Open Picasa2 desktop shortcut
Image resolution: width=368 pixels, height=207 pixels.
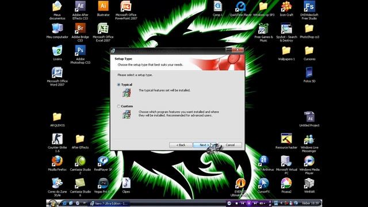coord(286,185)
